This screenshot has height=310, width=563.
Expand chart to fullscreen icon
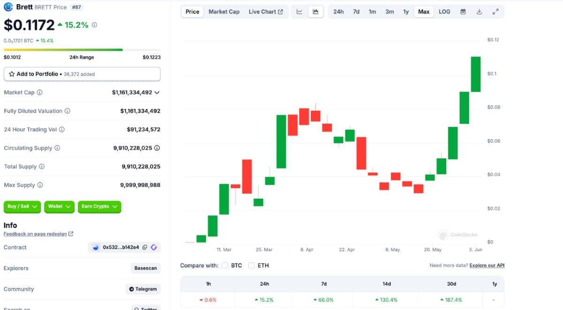tap(495, 12)
